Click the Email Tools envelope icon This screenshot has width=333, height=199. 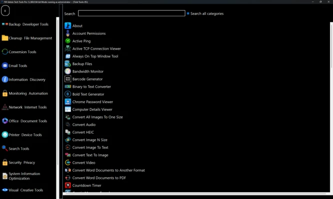click(x=5, y=66)
